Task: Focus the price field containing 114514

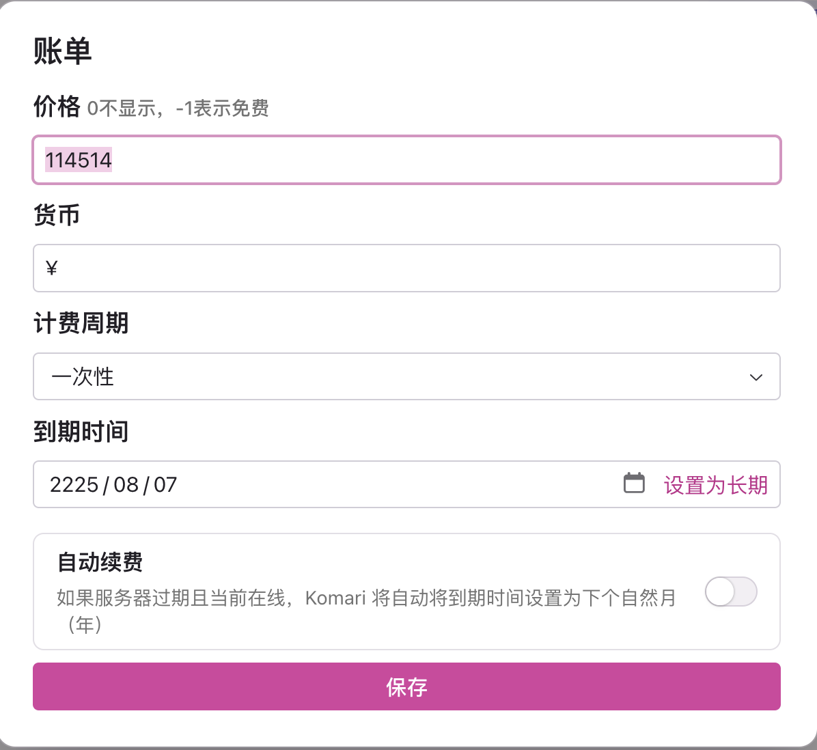Action: click(406, 161)
